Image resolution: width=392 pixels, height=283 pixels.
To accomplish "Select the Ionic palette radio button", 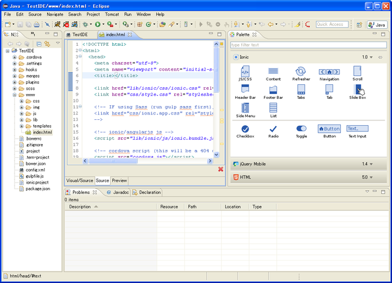I will (x=235, y=57).
